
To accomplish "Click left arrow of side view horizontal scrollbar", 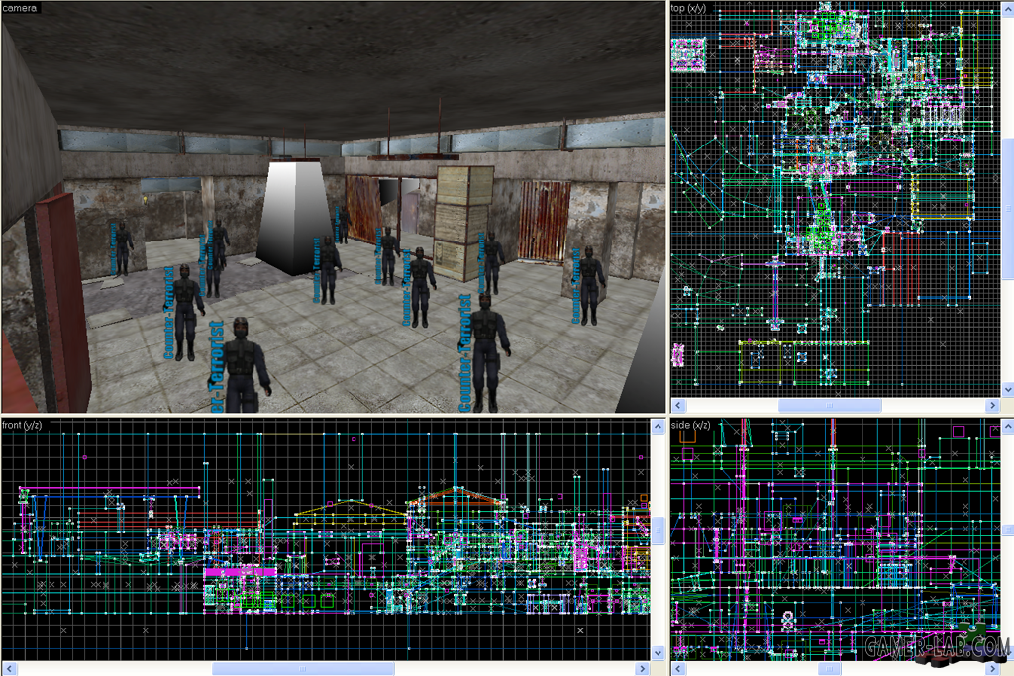I will 677,669.
